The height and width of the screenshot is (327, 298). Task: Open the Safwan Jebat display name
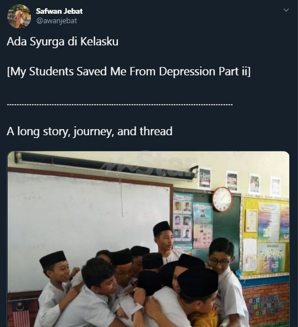point(59,11)
